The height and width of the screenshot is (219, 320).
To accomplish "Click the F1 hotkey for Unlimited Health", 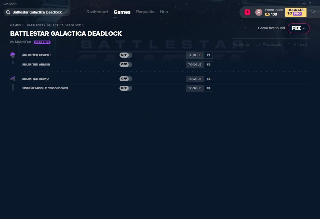I will click(208, 55).
